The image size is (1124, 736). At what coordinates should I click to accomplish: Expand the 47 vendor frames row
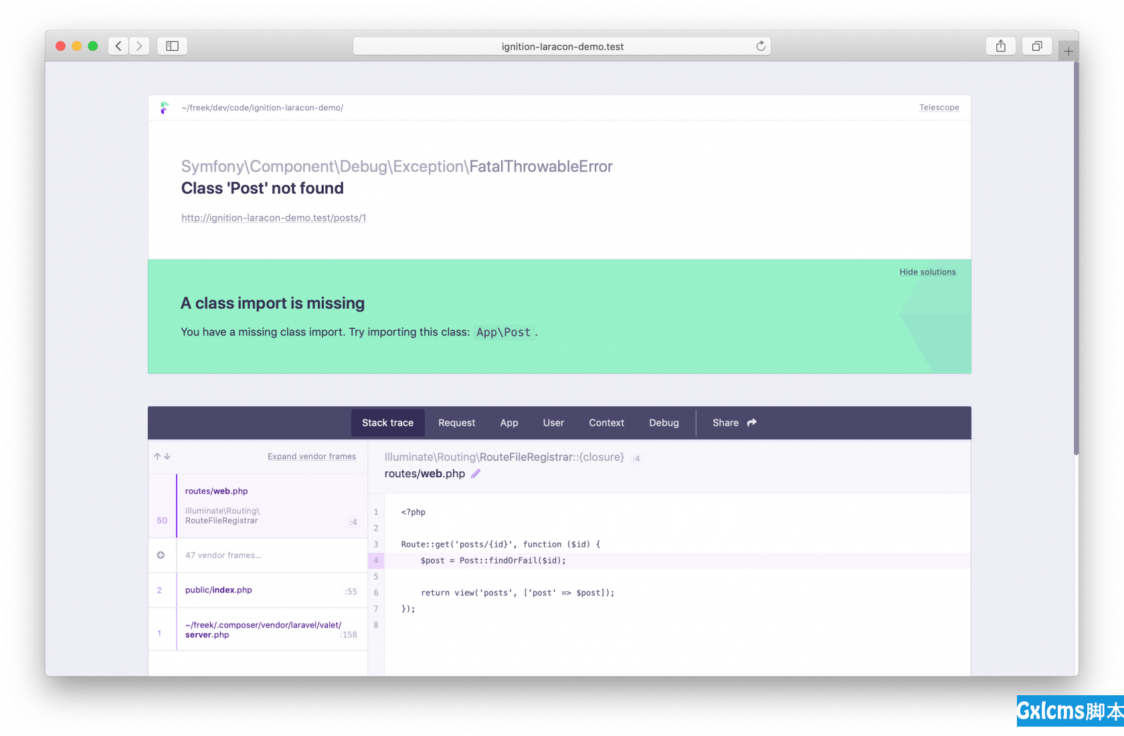(x=223, y=556)
